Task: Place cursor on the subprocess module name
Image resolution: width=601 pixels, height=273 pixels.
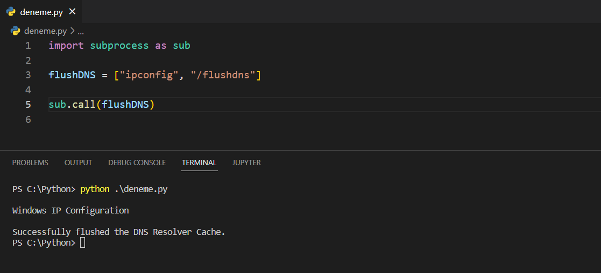Action: pyautogui.click(x=119, y=46)
